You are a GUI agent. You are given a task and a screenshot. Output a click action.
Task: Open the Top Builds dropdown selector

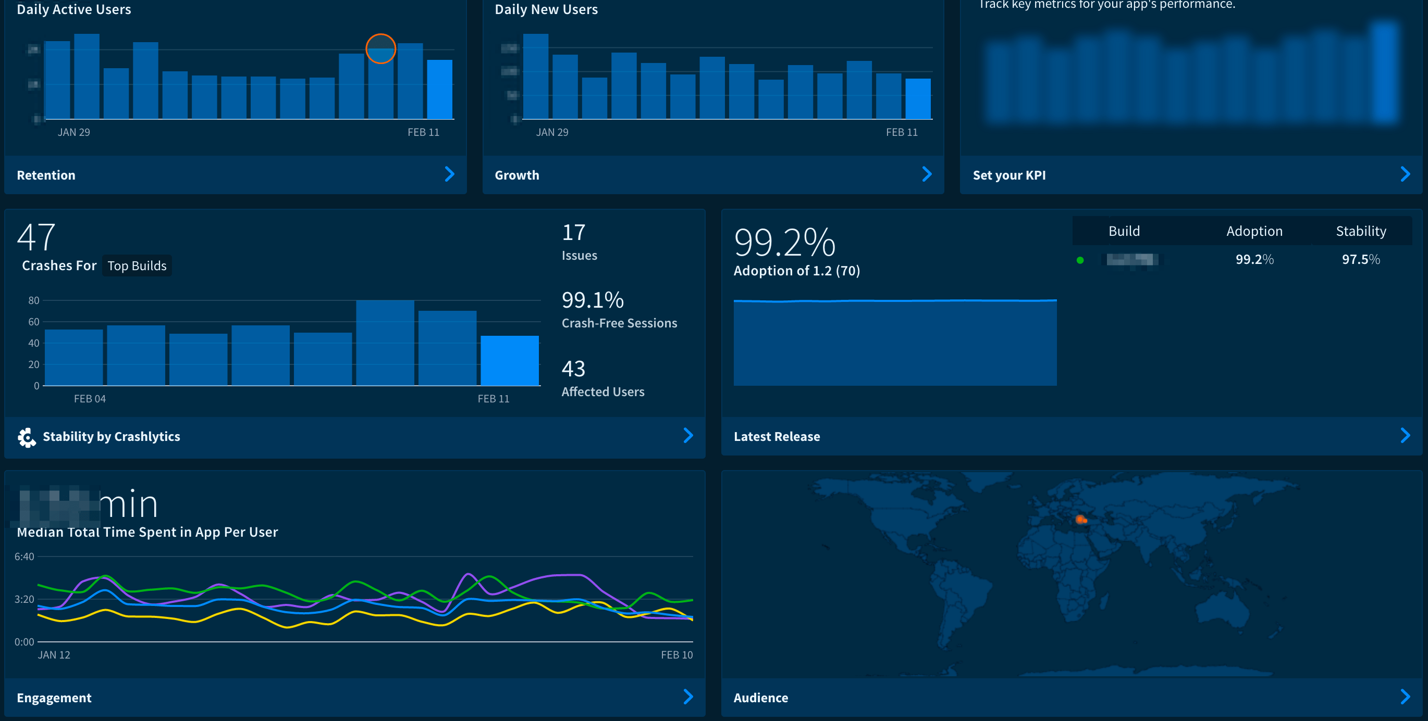137,266
